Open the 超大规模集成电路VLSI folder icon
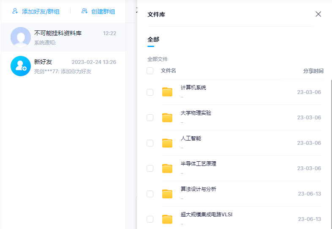The height and width of the screenshot is (229, 332). point(167,219)
